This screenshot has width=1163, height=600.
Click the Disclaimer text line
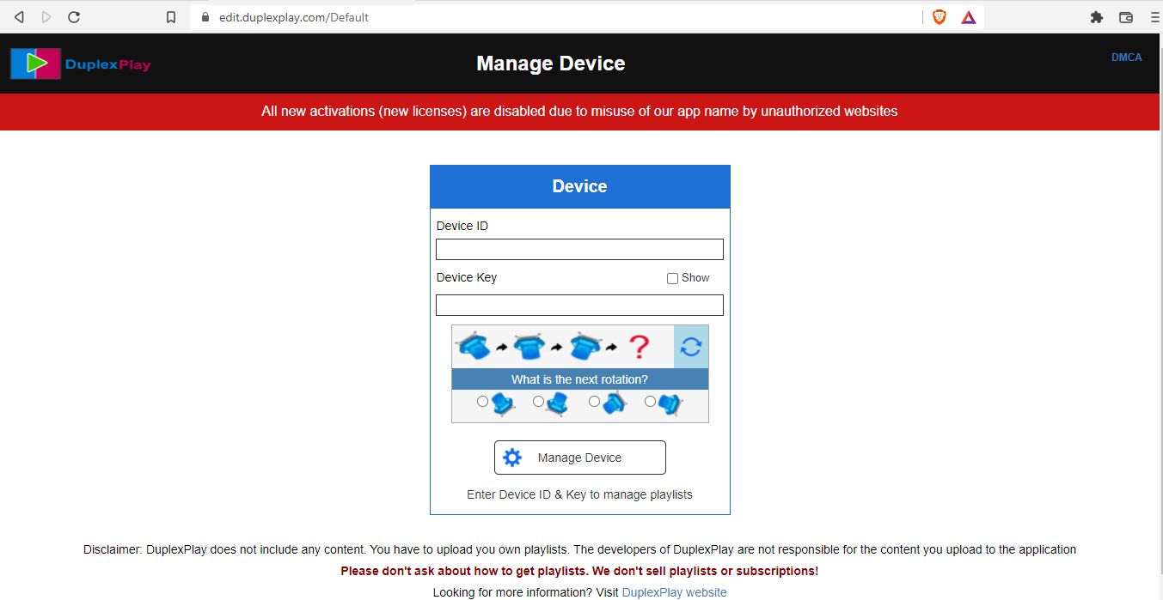click(579, 549)
